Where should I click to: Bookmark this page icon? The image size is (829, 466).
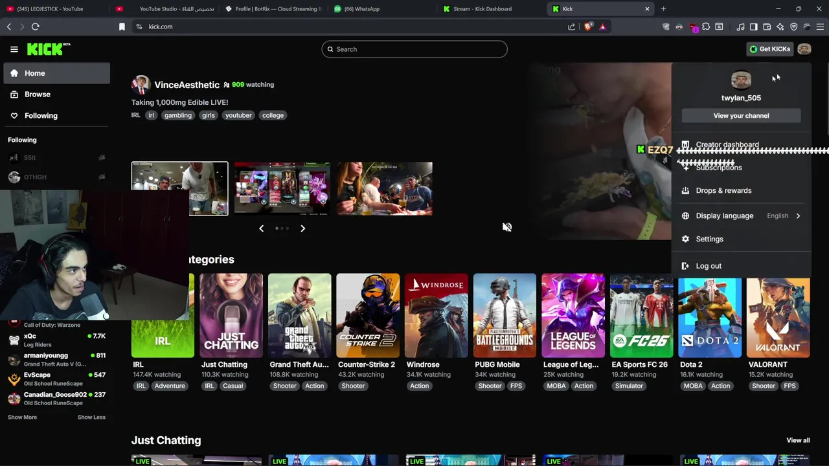point(122,27)
